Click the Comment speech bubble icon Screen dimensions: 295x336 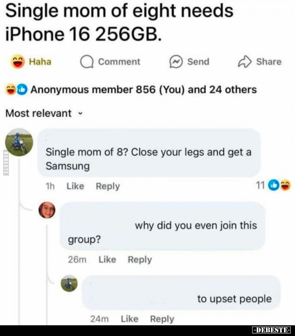point(87,62)
